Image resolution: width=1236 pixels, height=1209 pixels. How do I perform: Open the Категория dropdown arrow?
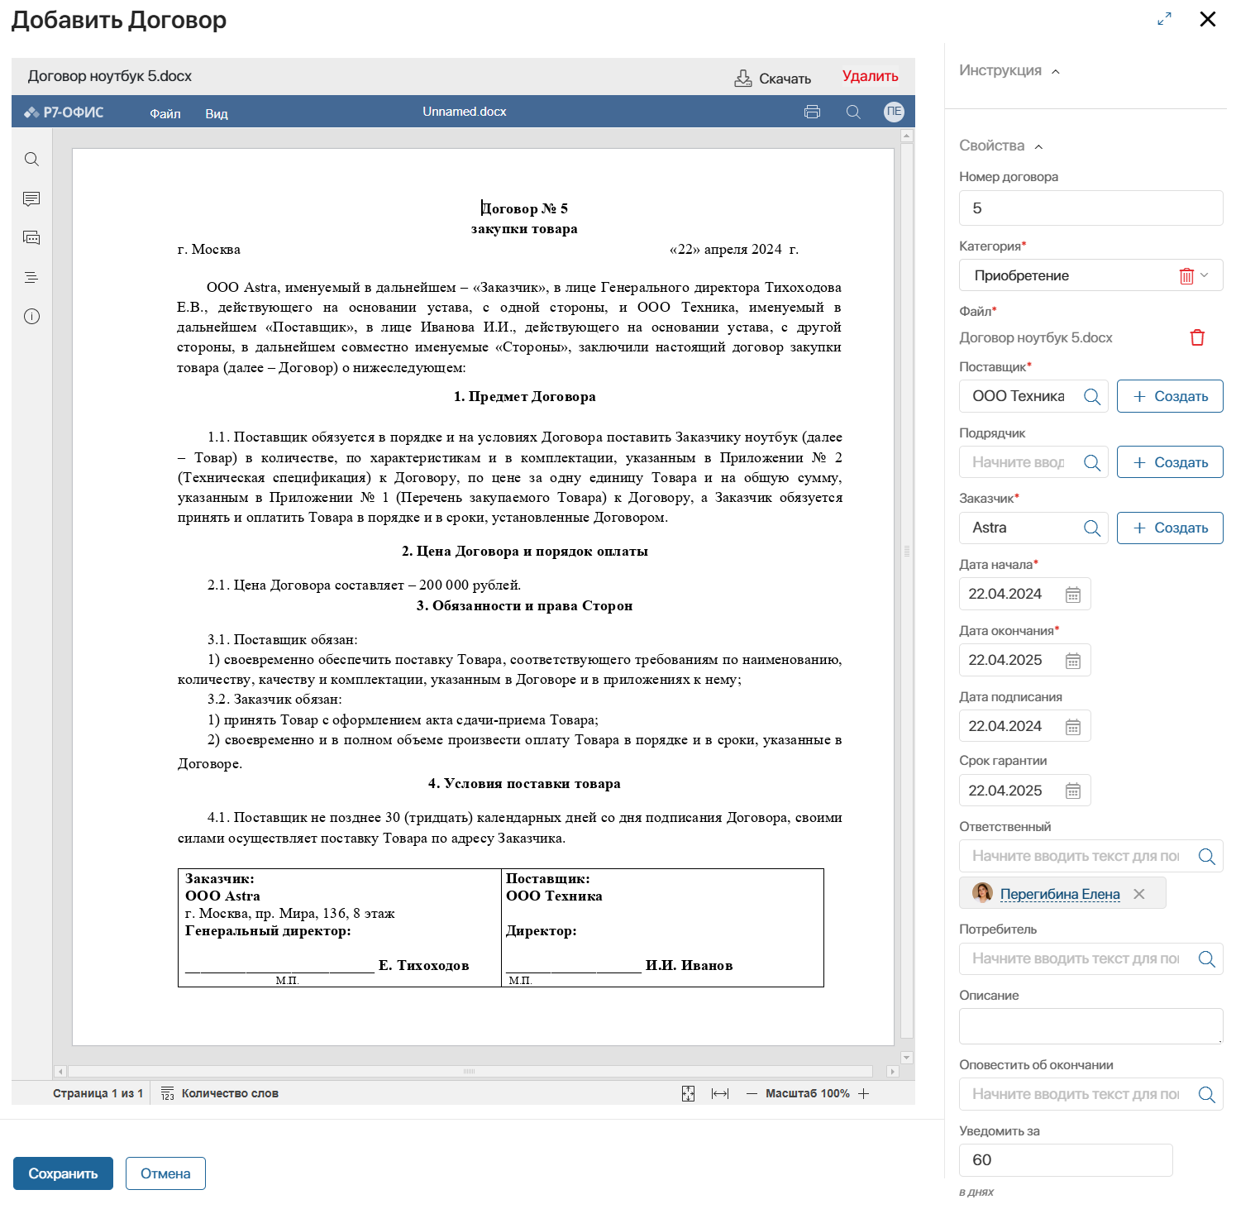coord(1205,275)
